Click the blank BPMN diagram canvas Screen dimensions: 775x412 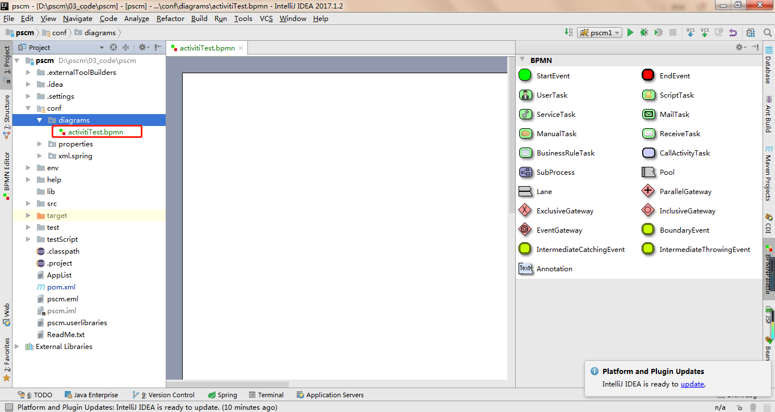coord(344,226)
